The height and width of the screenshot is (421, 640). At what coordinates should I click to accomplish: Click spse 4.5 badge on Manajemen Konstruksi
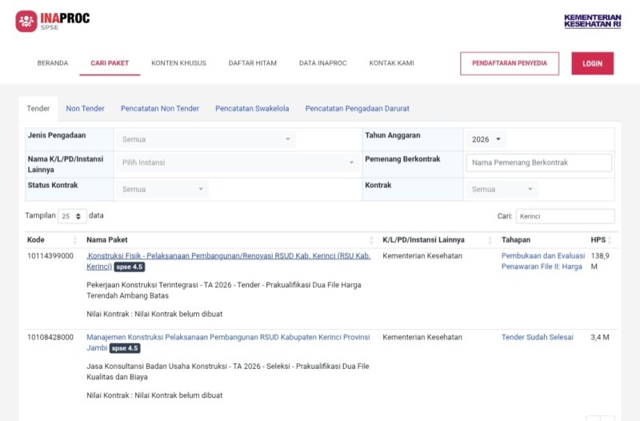[125, 348]
